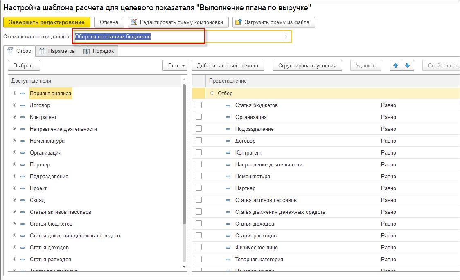Click the pencil icon on Редактировать схему компоновки

[134, 22]
